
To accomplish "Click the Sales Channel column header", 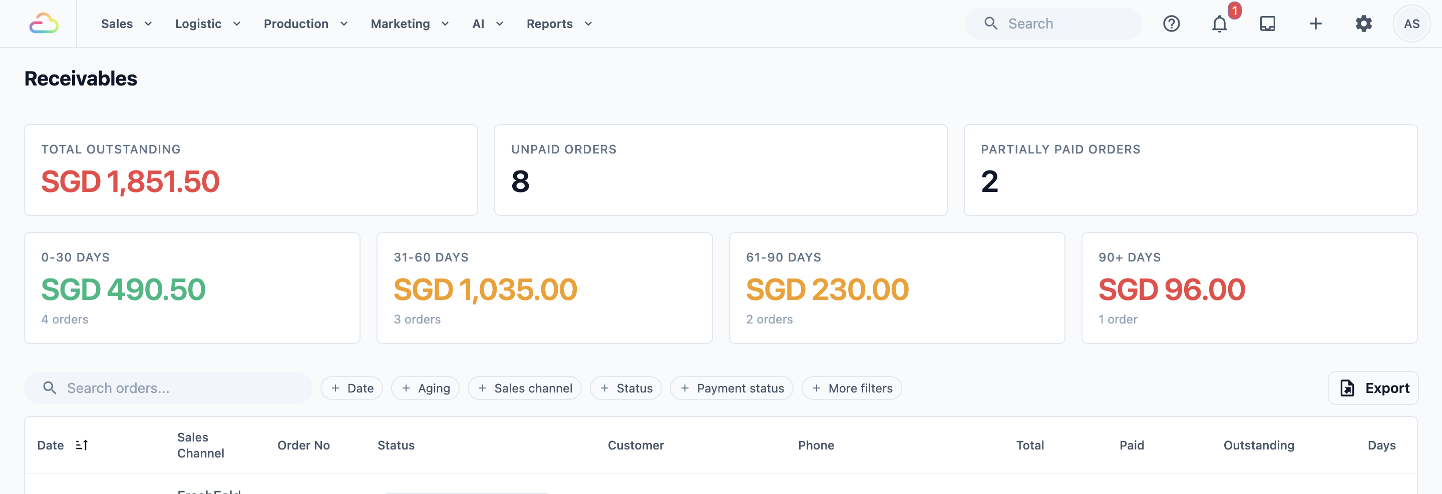I will tap(200, 445).
